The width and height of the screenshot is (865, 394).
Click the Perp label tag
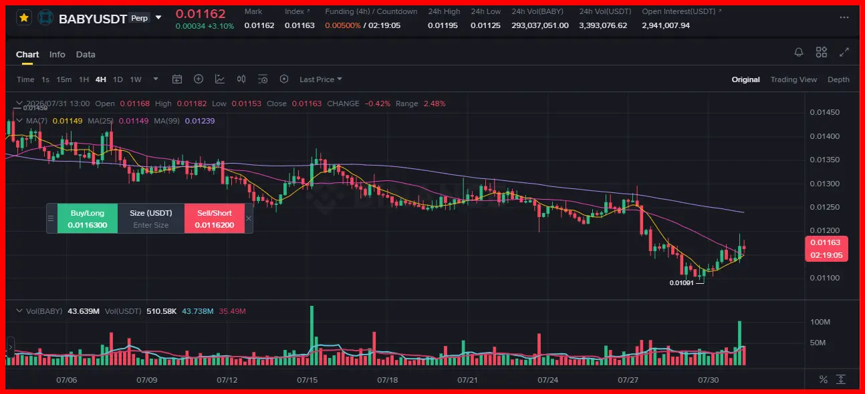tap(140, 18)
